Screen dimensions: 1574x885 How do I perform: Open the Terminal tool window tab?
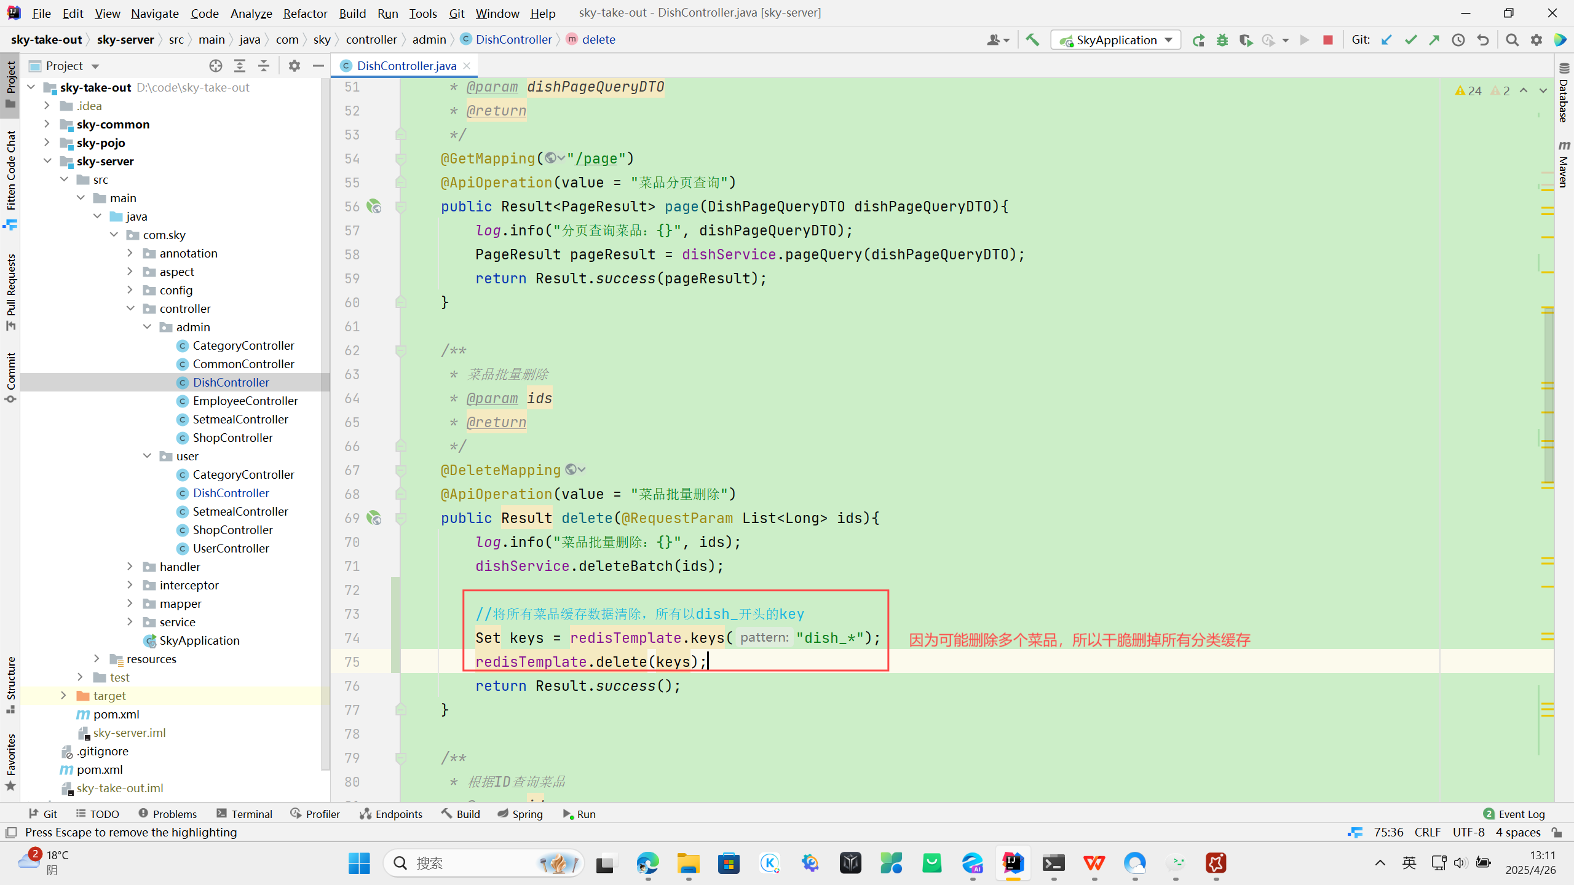click(245, 814)
